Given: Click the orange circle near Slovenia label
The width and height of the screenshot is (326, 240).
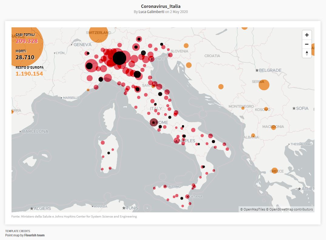Looking at the screenshot, I should [186, 46].
